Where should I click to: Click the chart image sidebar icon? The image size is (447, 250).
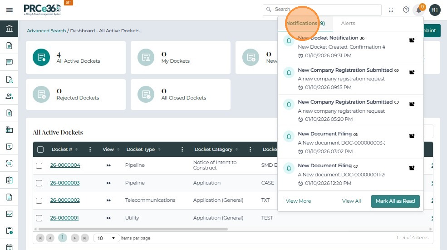pyautogui.click(x=9, y=214)
